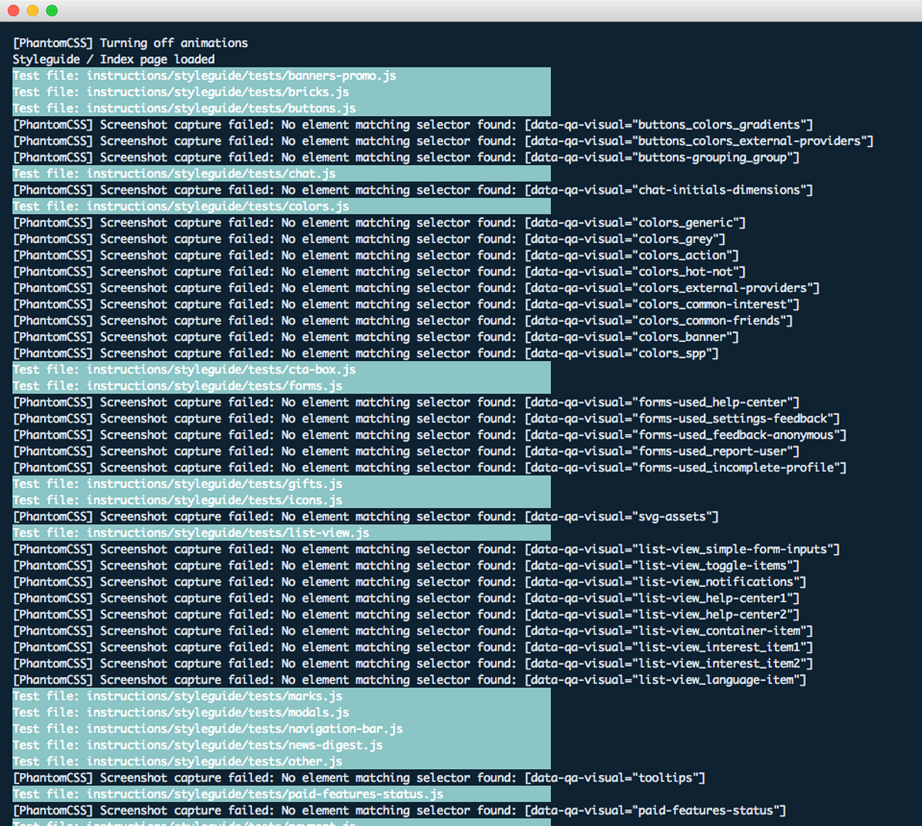Click the colors_grey error line
This screenshot has height=826, width=922.
pyautogui.click(x=370, y=239)
